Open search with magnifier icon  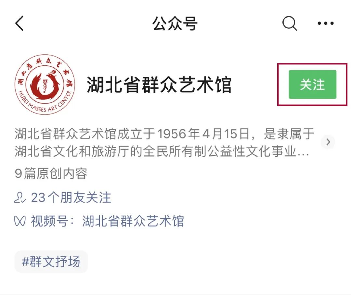[290, 23]
